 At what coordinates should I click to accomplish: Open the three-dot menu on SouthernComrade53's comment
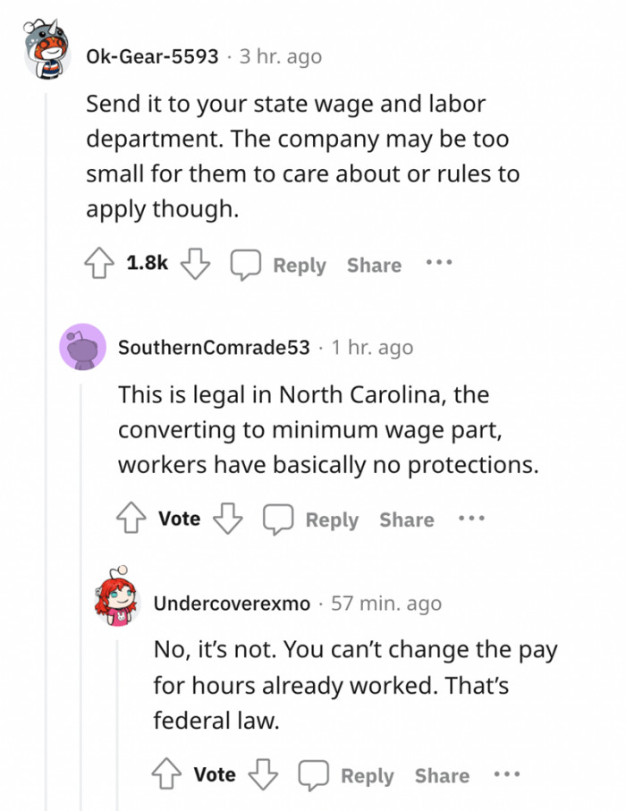[x=471, y=517]
